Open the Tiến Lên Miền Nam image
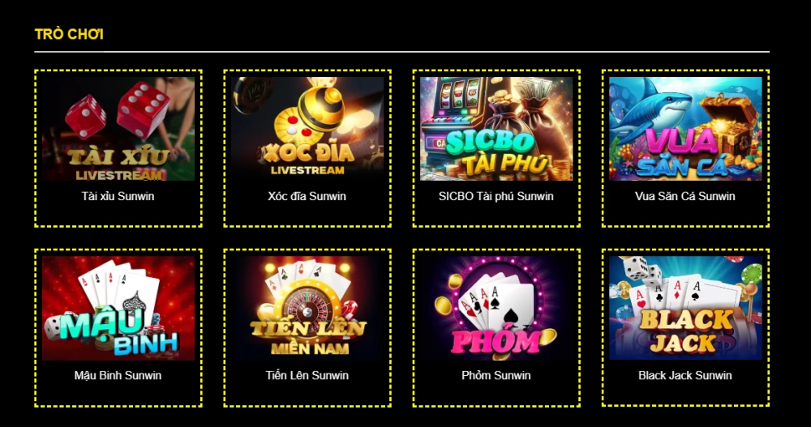The width and height of the screenshot is (811, 427). (307, 308)
